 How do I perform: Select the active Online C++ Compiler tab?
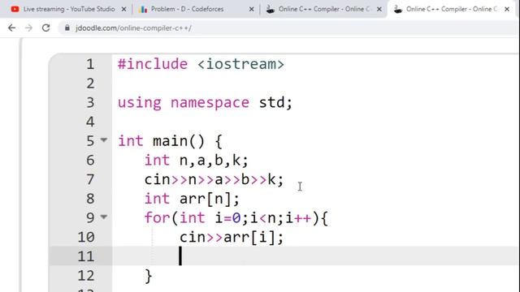coord(451,9)
